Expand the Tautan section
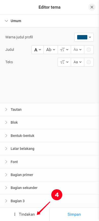 (x=49, y=109)
